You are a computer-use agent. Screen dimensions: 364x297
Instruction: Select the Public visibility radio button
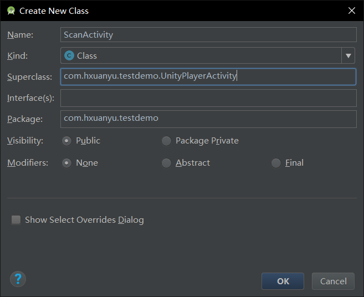pyautogui.click(x=67, y=141)
